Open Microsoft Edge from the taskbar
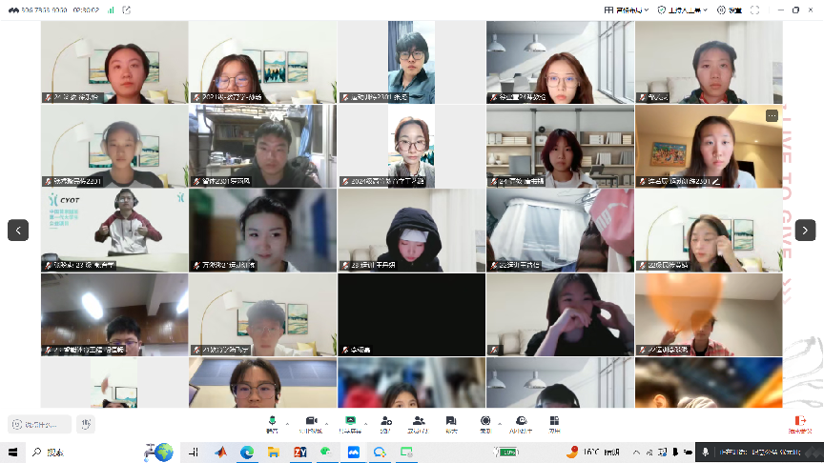This screenshot has height=463, width=824. [246, 453]
